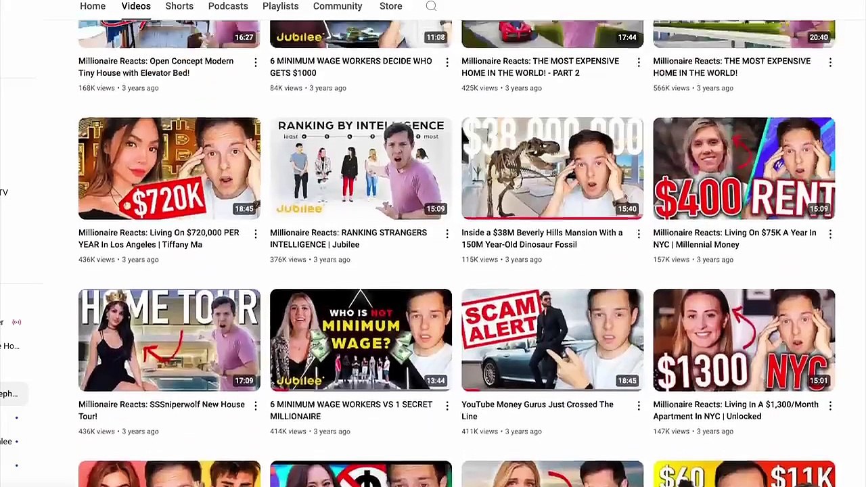Open options menu for Living On $75K NYC video

click(x=829, y=234)
